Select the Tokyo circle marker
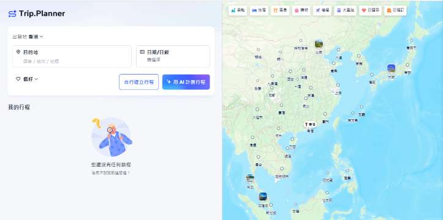The height and width of the screenshot is (220, 443). coord(407,65)
